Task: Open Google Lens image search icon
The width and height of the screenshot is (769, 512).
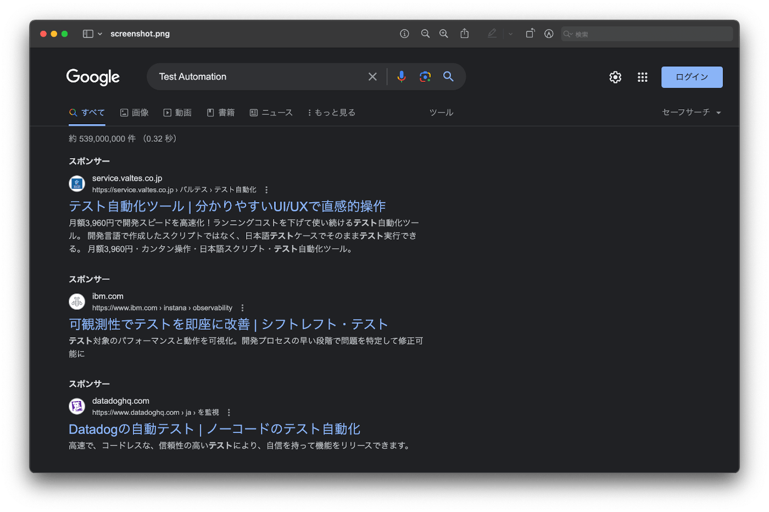Action: (x=425, y=77)
